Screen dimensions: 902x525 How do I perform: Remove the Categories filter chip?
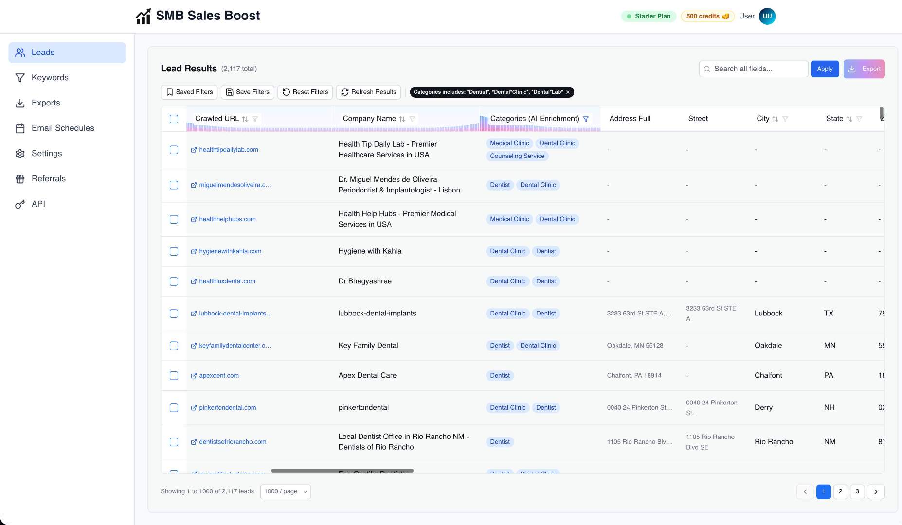(567, 92)
